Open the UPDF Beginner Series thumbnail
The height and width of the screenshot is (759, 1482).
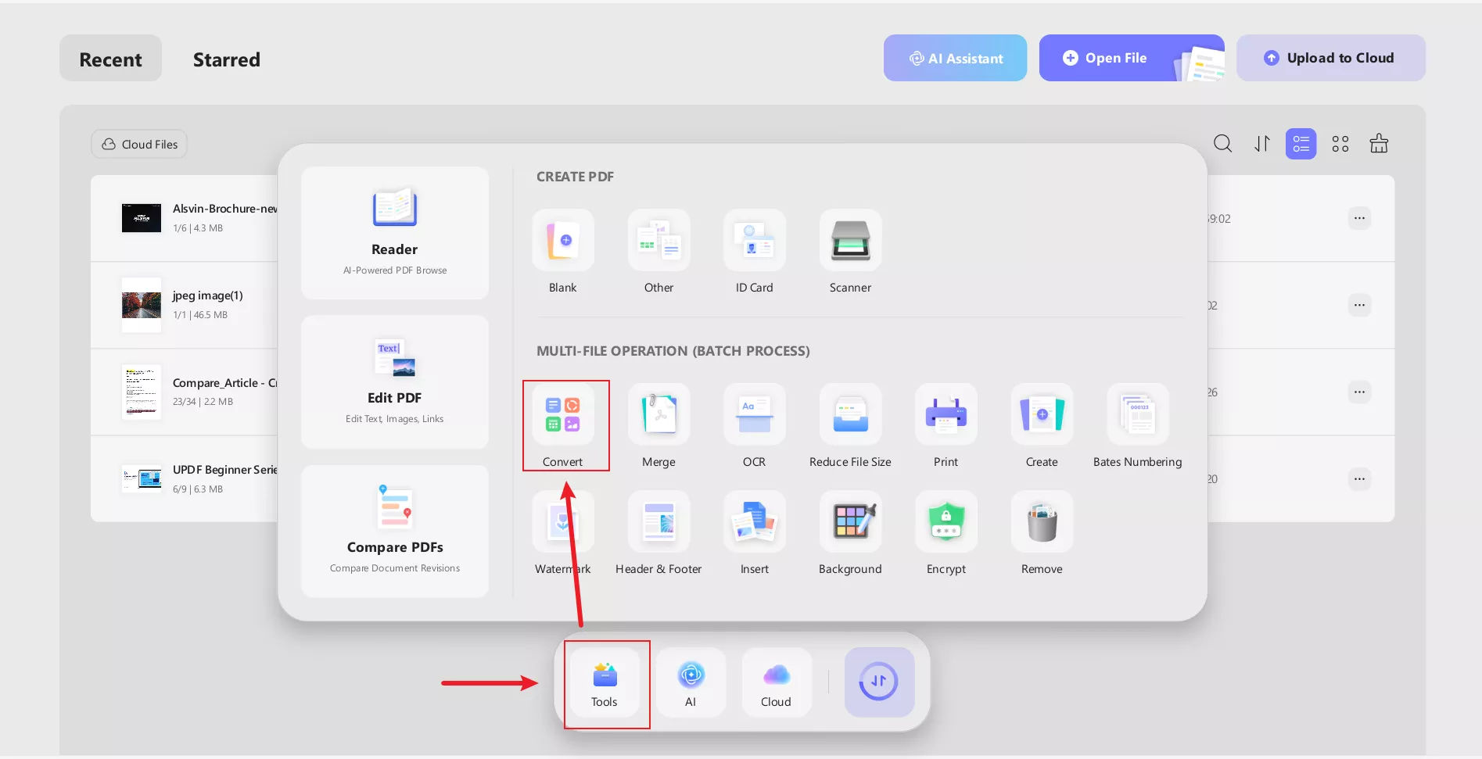coord(142,478)
